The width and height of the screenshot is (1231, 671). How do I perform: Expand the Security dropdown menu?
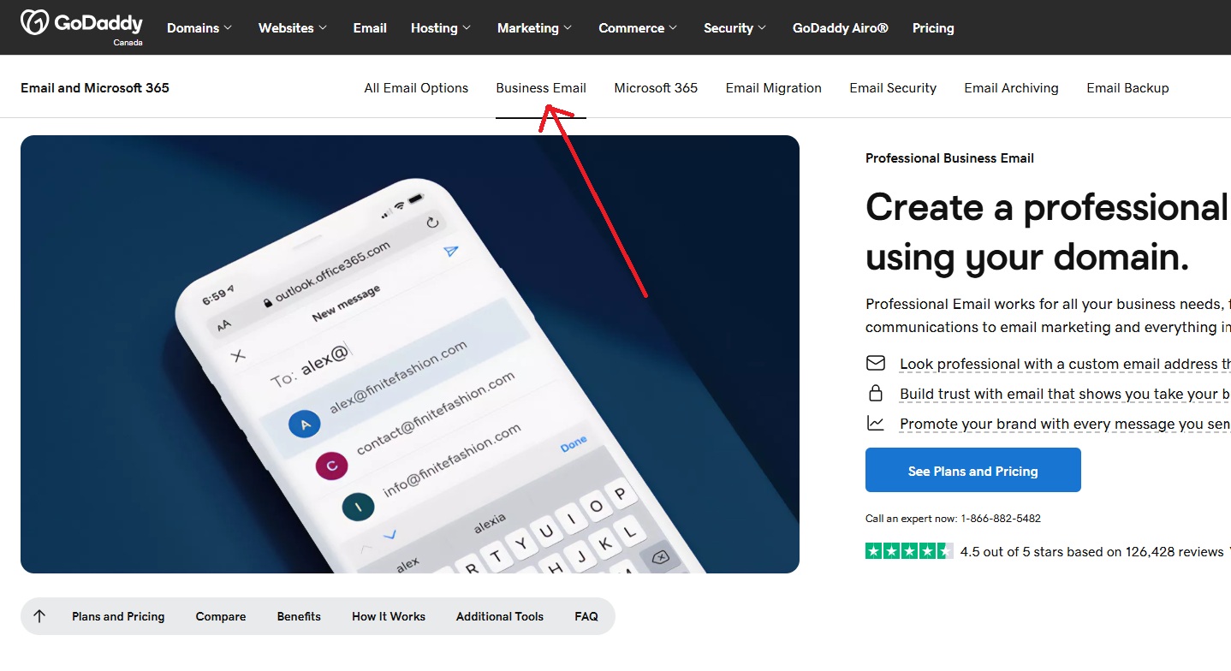tap(735, 28)
